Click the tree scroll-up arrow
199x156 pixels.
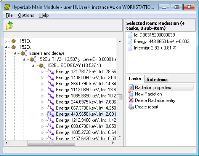(120, 41)
